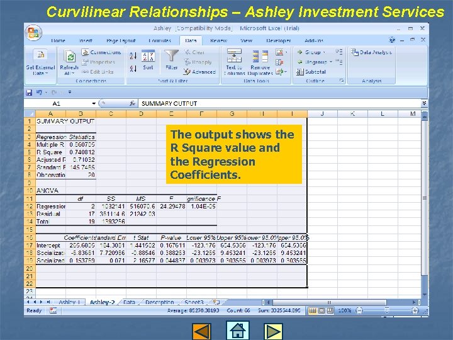Open the Sort dialog
This screenshot has width=453, height=340.
(x=148, y=60)
